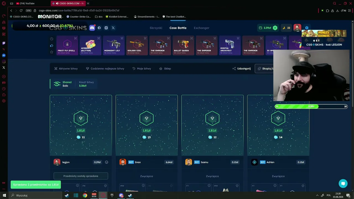Open Instagram in the Opera sidebar
Image resolution: width=354 pixels, height=199 pixels.
pyautogui.click(x=4, y=61)
